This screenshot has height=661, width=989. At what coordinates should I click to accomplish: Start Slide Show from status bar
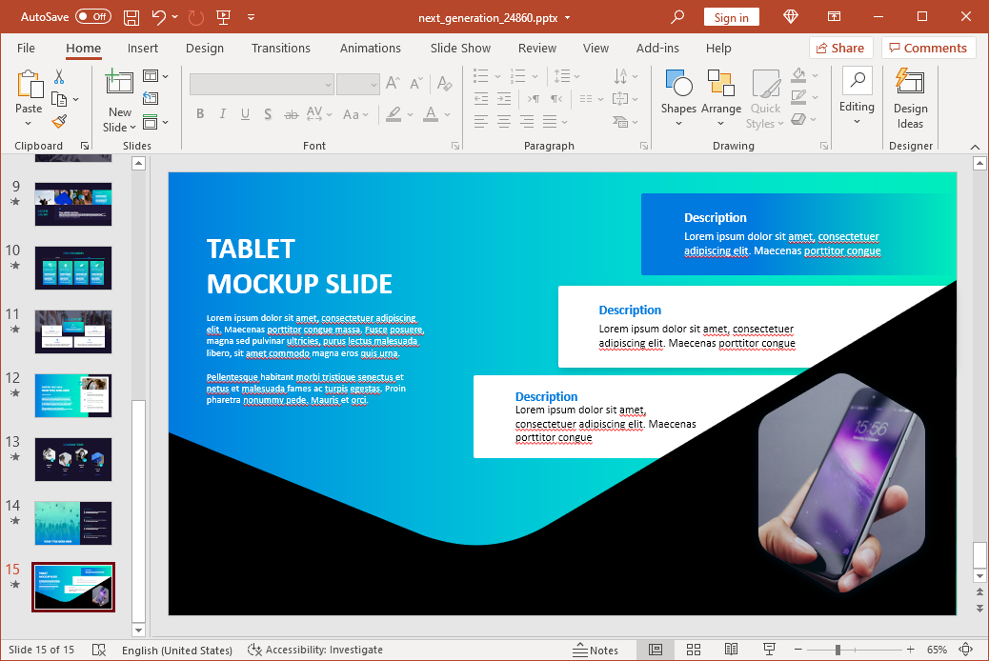click(x=767, y=650)
